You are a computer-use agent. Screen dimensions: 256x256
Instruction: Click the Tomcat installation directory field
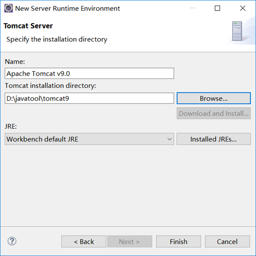89,98
